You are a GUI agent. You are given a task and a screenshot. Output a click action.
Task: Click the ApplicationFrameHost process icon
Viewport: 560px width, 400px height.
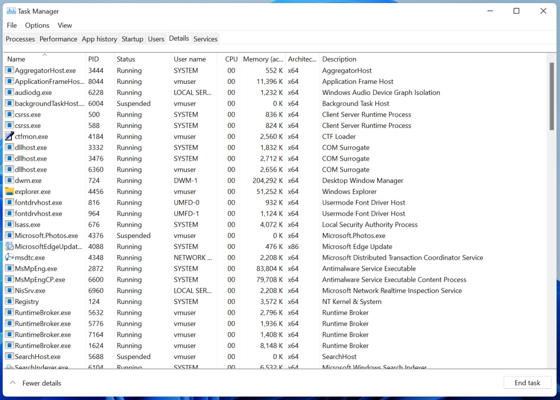point(9,81)
